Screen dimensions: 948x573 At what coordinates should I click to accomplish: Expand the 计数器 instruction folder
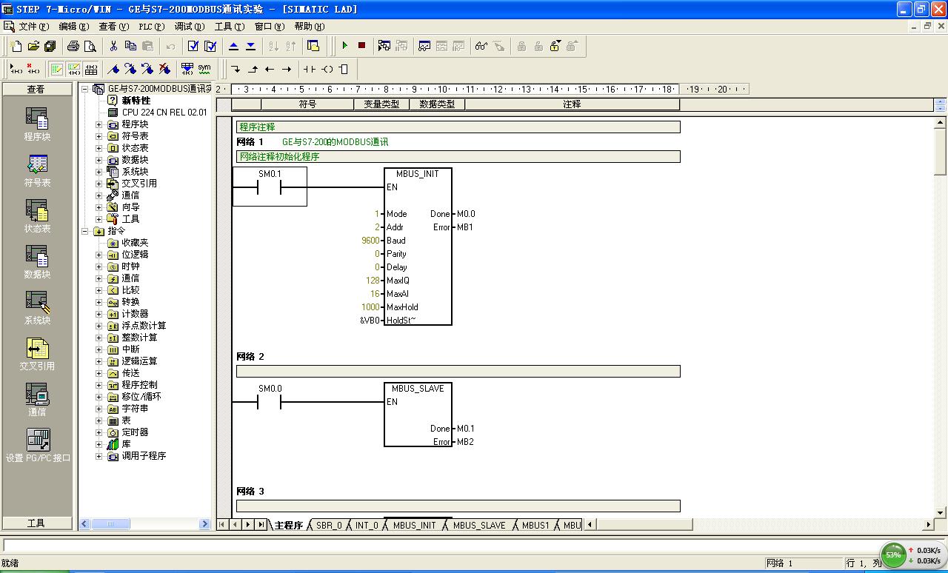click(x=99, y=314)
